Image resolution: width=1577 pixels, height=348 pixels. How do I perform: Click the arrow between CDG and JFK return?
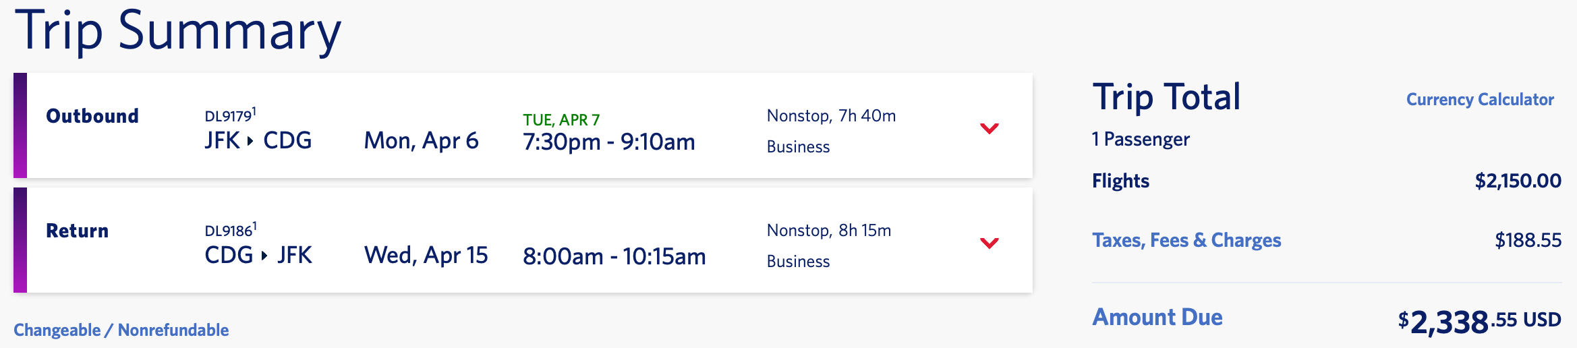point(264,256)
